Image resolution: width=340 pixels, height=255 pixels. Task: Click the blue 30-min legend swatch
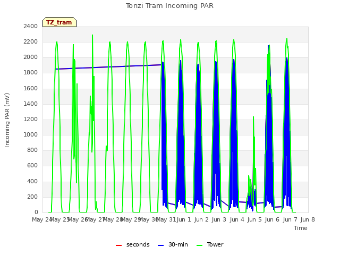click(x=160, y=245)
